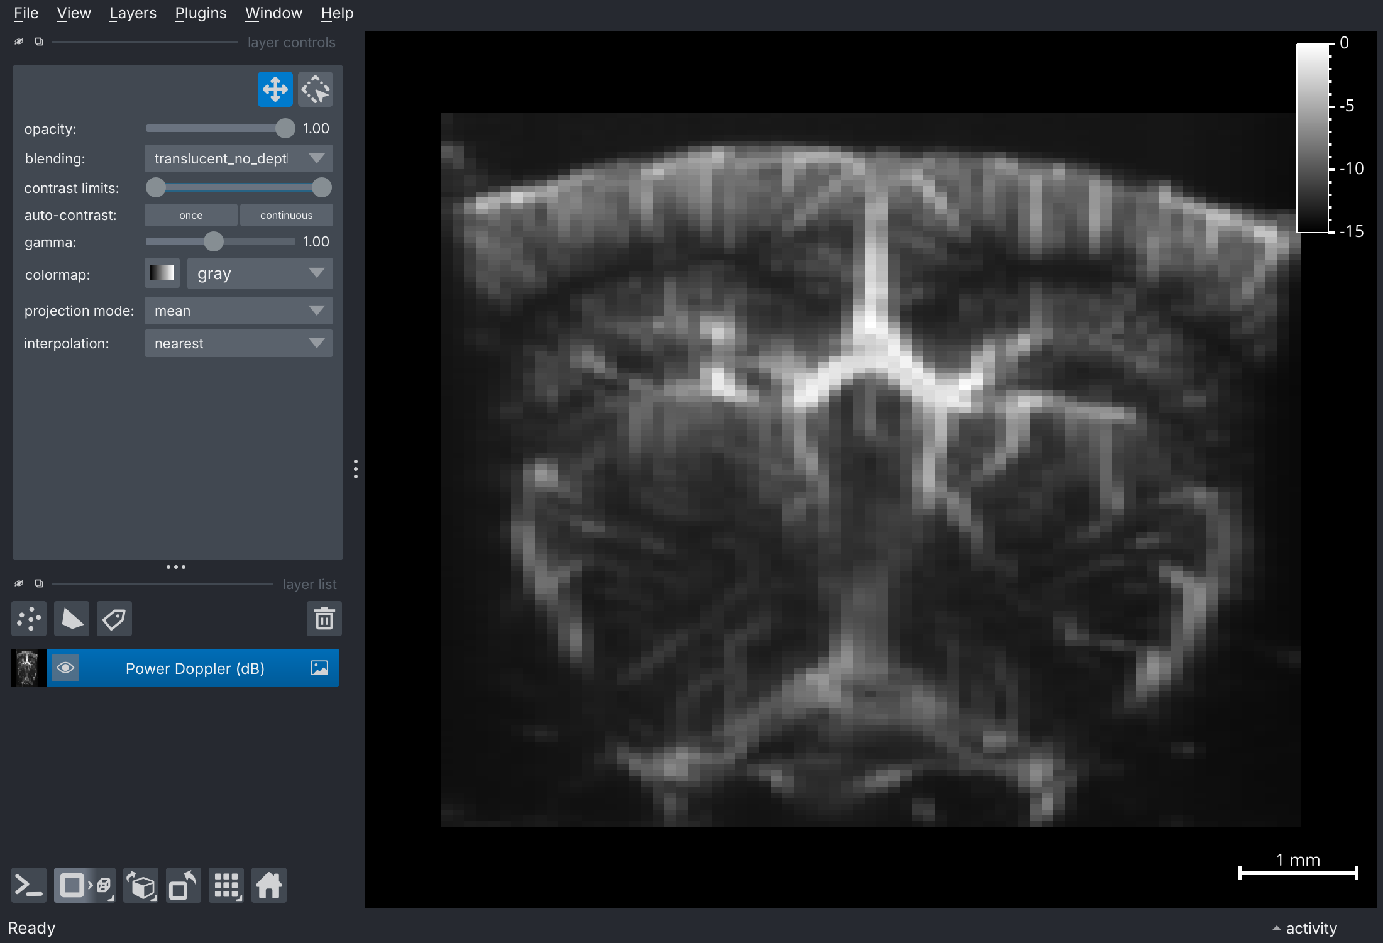Viewport: 1383px width, 943px height.
Task: Add a new points layer
Action: [x=29, y=619]
